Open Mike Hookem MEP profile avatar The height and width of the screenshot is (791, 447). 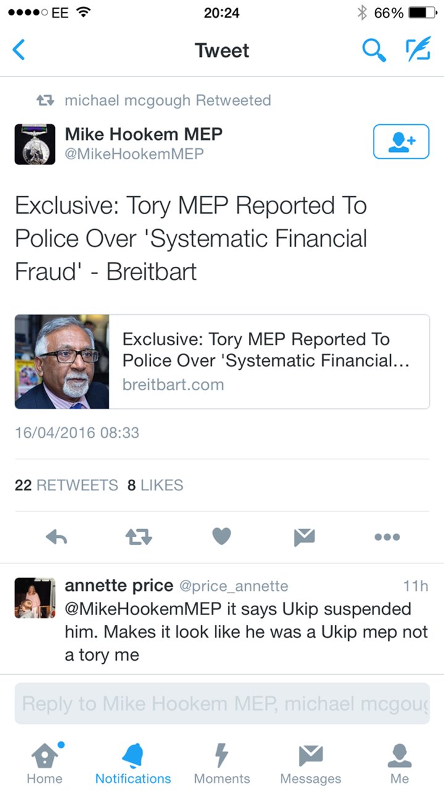click(35, 144)
